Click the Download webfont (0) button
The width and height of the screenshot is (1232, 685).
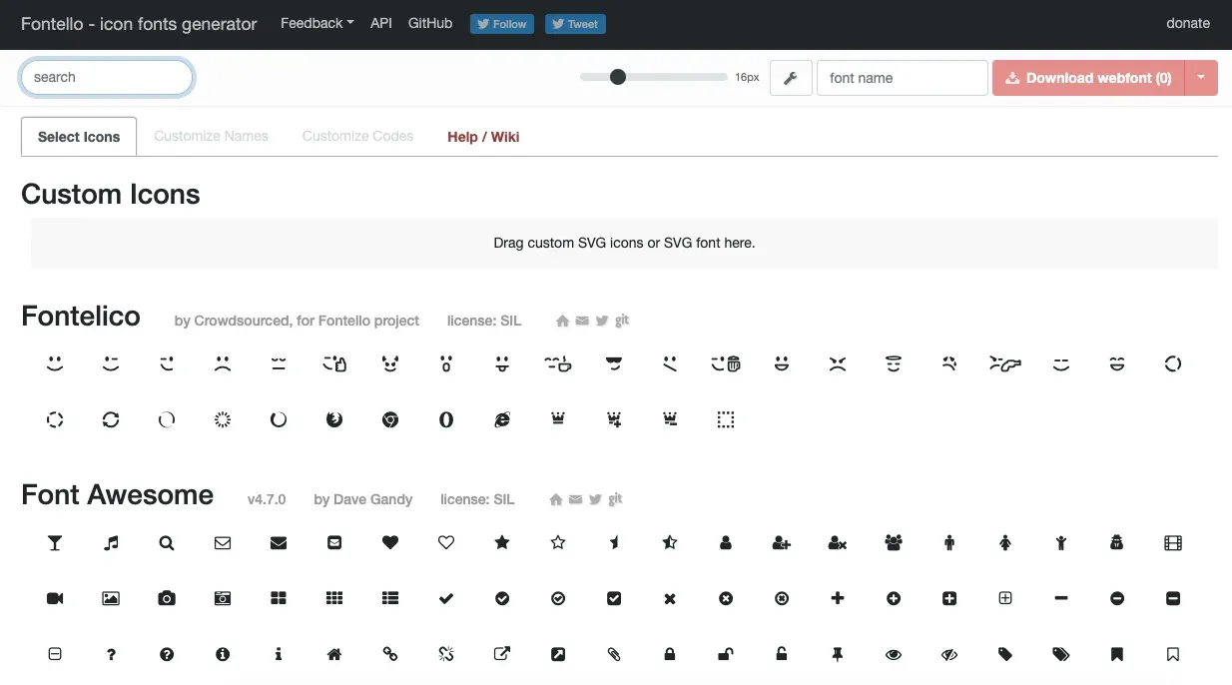(x=1088, y=78)
